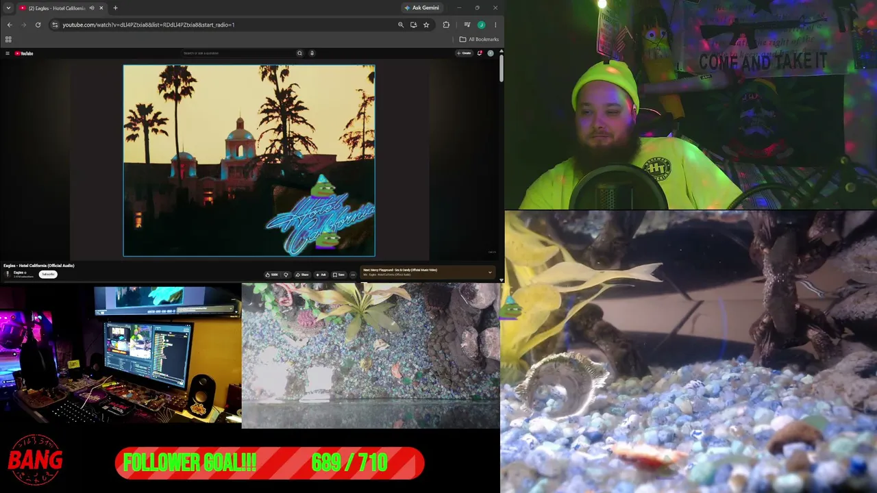Subscribe to the Eagles channel
Screen dimensions: 877x493
(48, 275)
